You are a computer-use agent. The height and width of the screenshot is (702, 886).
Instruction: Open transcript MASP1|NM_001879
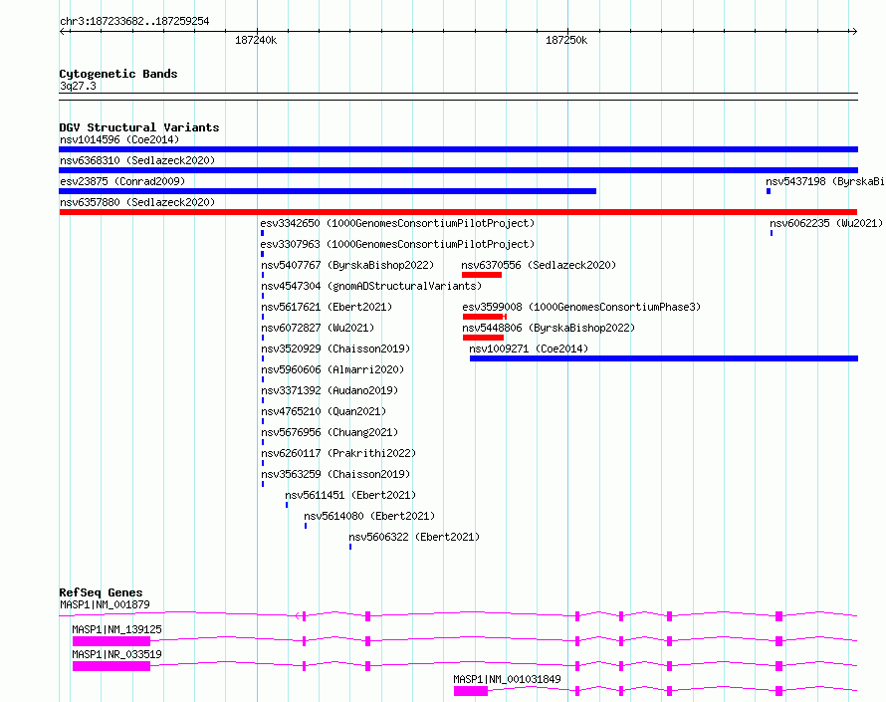pyautogui.click(x=106, y=604)
